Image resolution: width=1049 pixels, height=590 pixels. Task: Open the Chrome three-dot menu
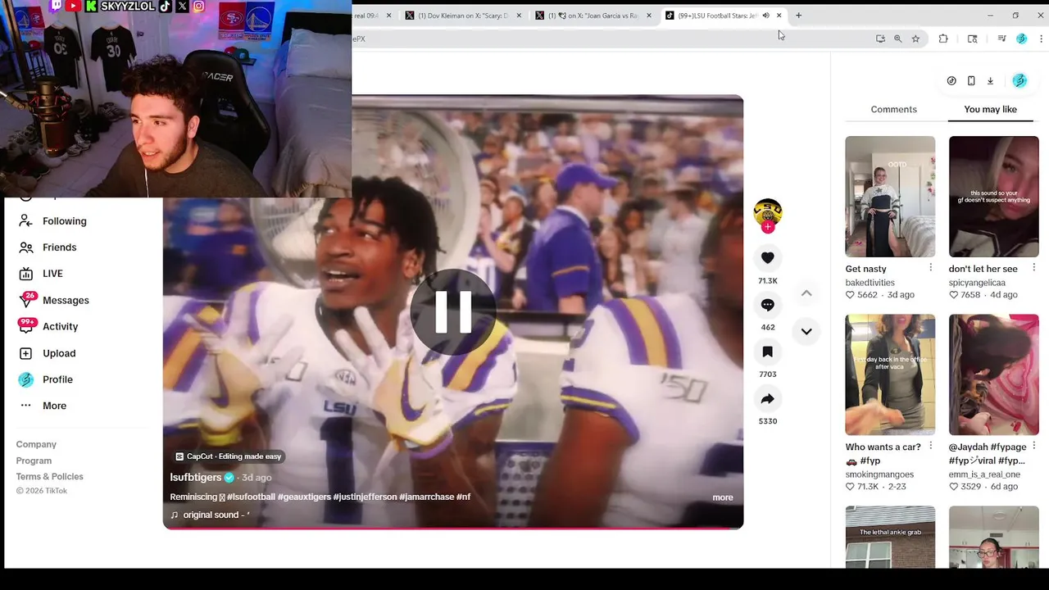point(1041,39)
